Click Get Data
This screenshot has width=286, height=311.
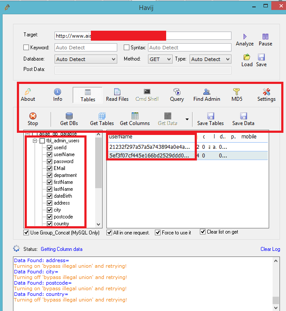point(167,119)
